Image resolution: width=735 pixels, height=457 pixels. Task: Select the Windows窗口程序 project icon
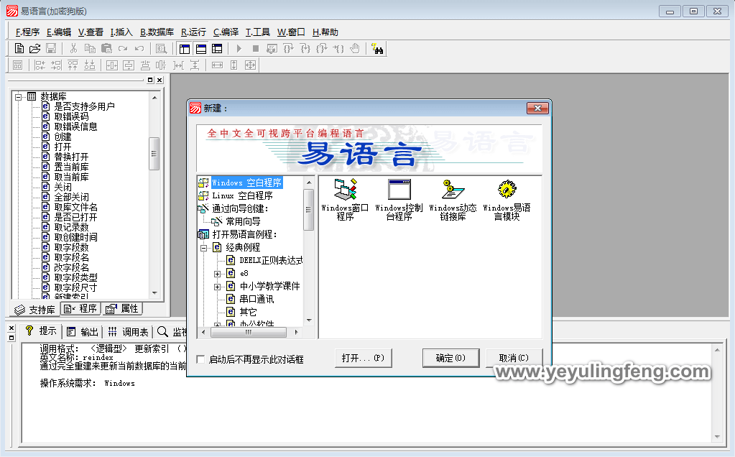point(345,200)
